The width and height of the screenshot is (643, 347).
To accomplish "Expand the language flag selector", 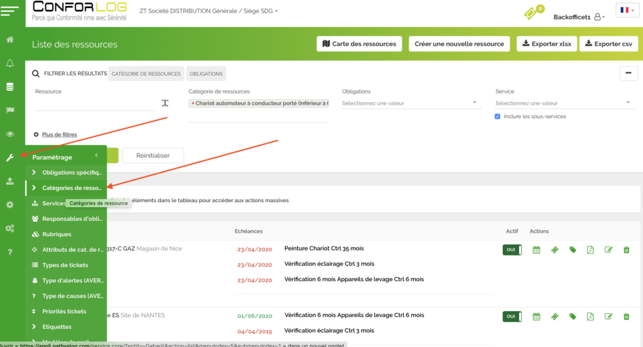I will click(x=627, y=10).
